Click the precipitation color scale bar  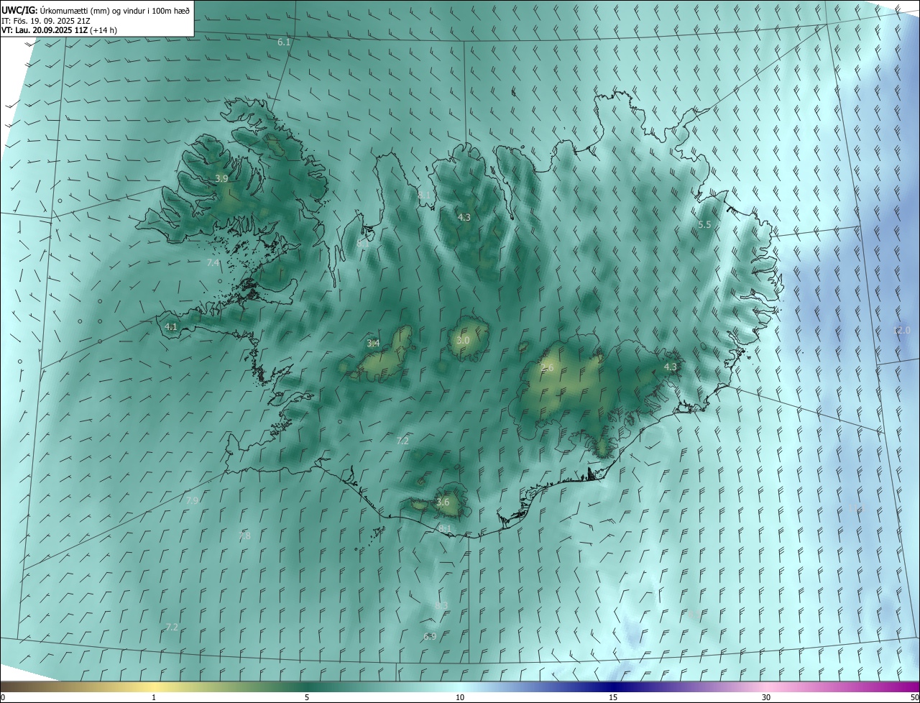(460, 687)
